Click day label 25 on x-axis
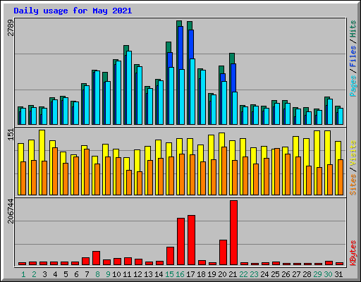This screenshot has width=361, height=282. coord(275,274)
